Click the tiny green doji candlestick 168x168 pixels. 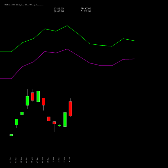pos(59,125)
